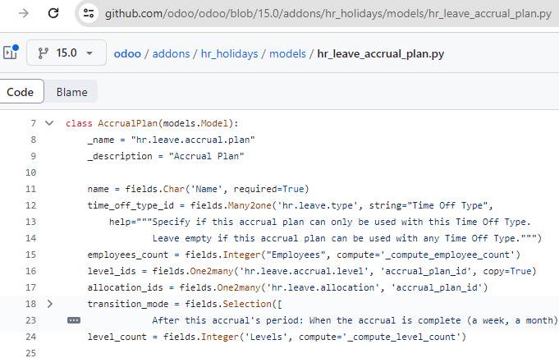Expand the file tree side panel icon

pos(11,53)
